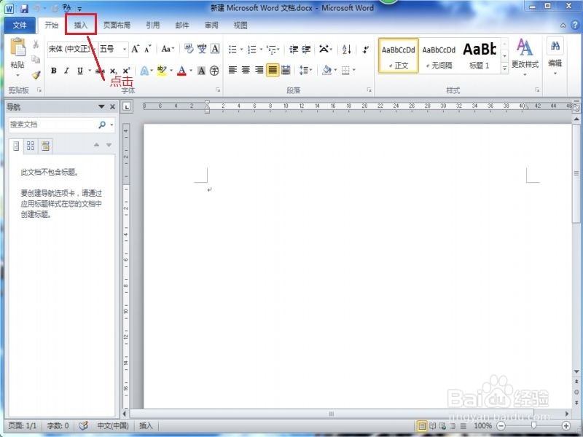The image size is (583, 437).
Task: Expand the styles gallery More arrow
Action: (504, 68)
